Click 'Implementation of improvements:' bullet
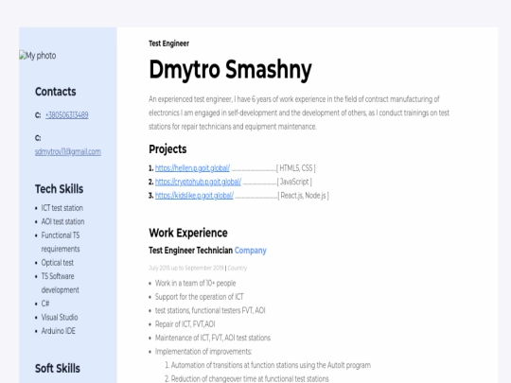The width and height of the screenshot is (511, 383). click(203, 352)
